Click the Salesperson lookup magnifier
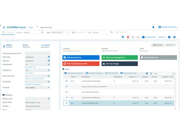The height and width of the screenshot is (135, 180). [x=49, y=70]
